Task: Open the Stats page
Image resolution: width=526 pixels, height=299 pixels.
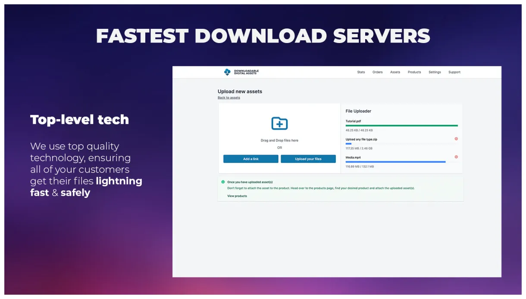Action: coord(361,72)
